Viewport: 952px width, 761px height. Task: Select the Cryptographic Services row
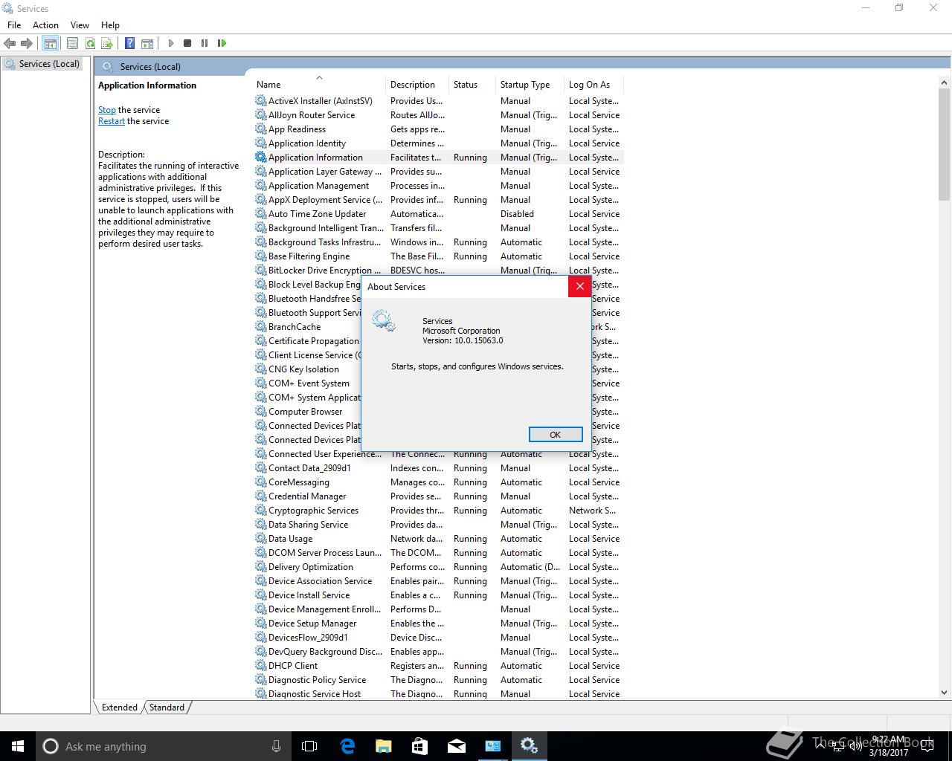[438, 510]
